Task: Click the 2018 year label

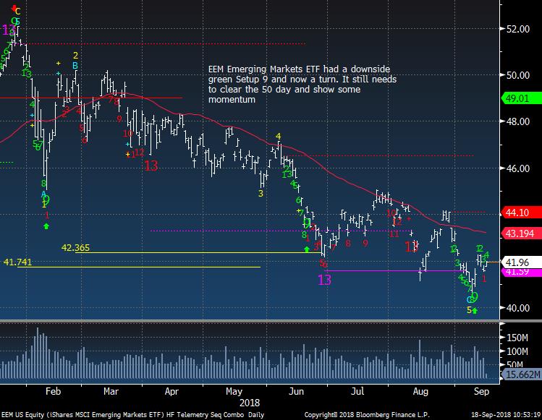Action: [x=250, y=403]
